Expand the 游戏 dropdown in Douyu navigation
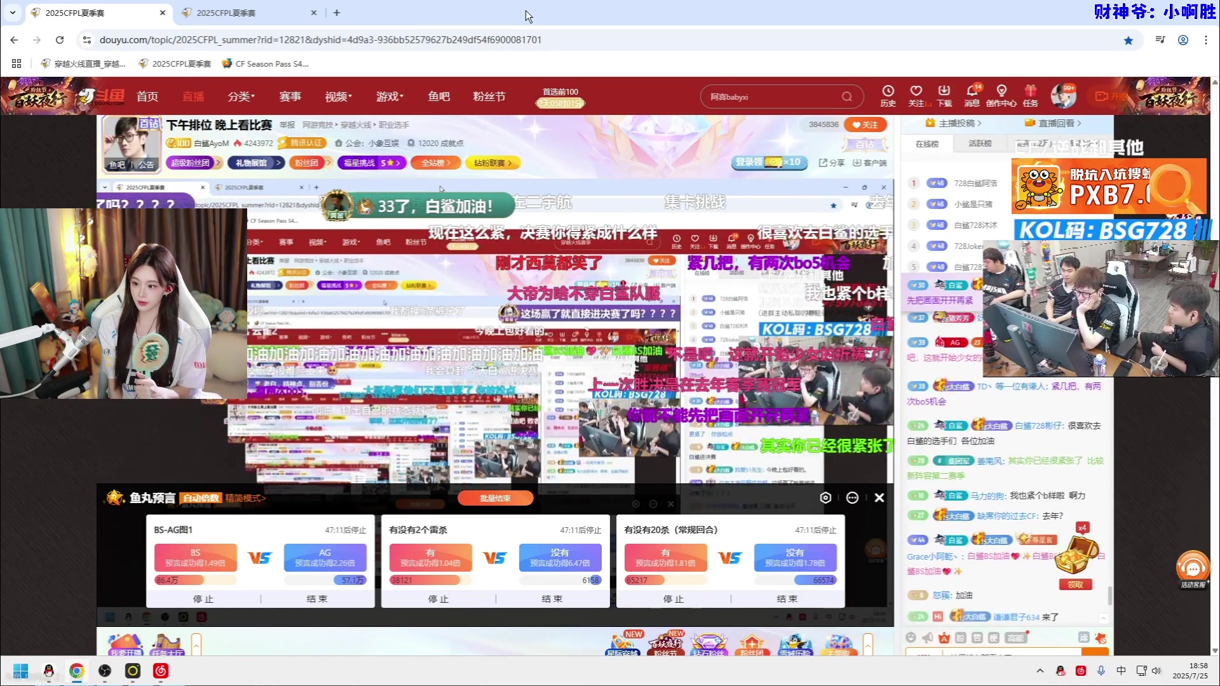Image resolution: width=1220 pixels, height=686 pixels. coord(390,97)
